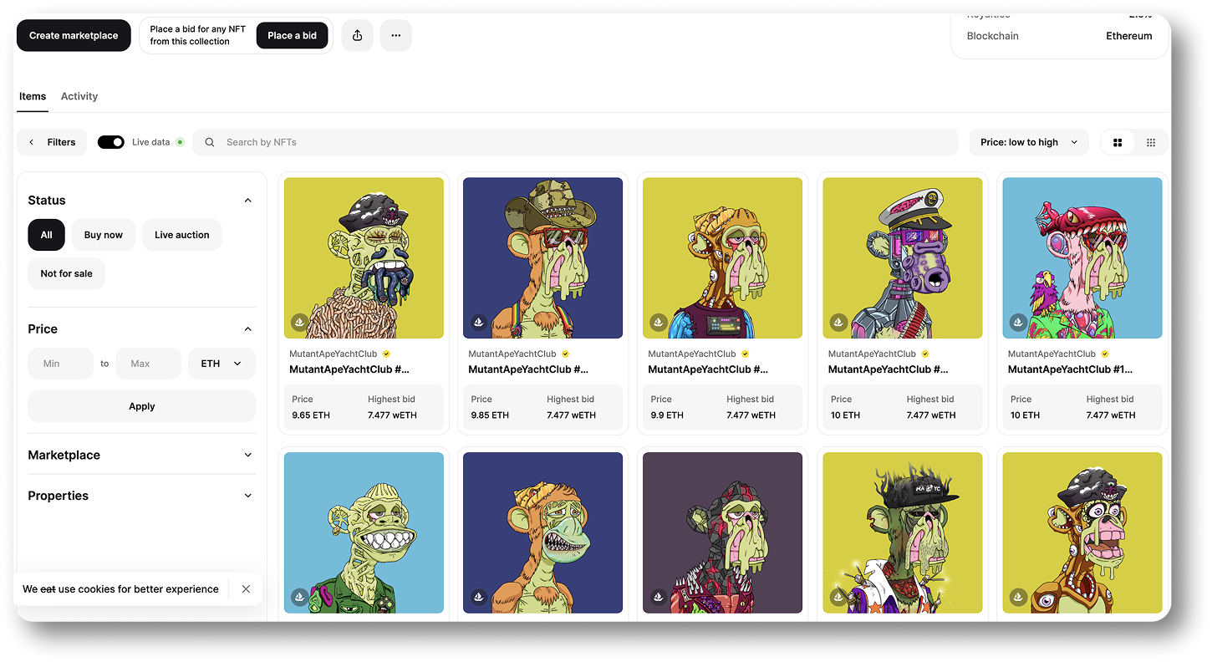The width and height of the screenshot is (1212, 662).
Task: Click the 9.9 ETH price value
Action: click(x=667, y=415)
